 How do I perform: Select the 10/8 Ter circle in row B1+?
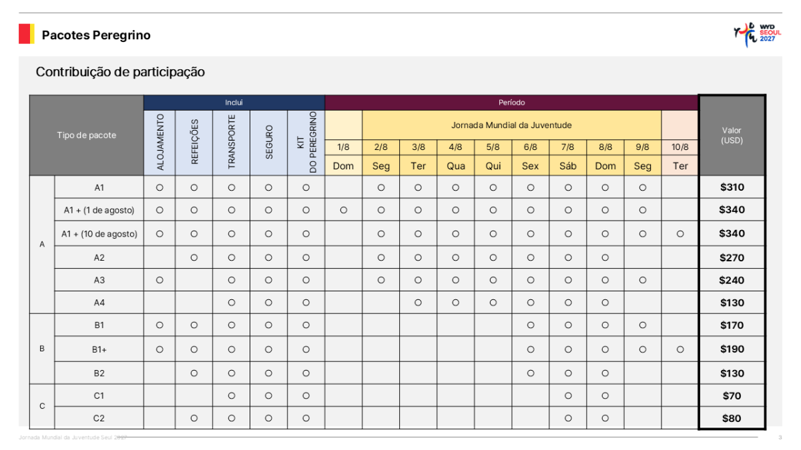point(680,349)
